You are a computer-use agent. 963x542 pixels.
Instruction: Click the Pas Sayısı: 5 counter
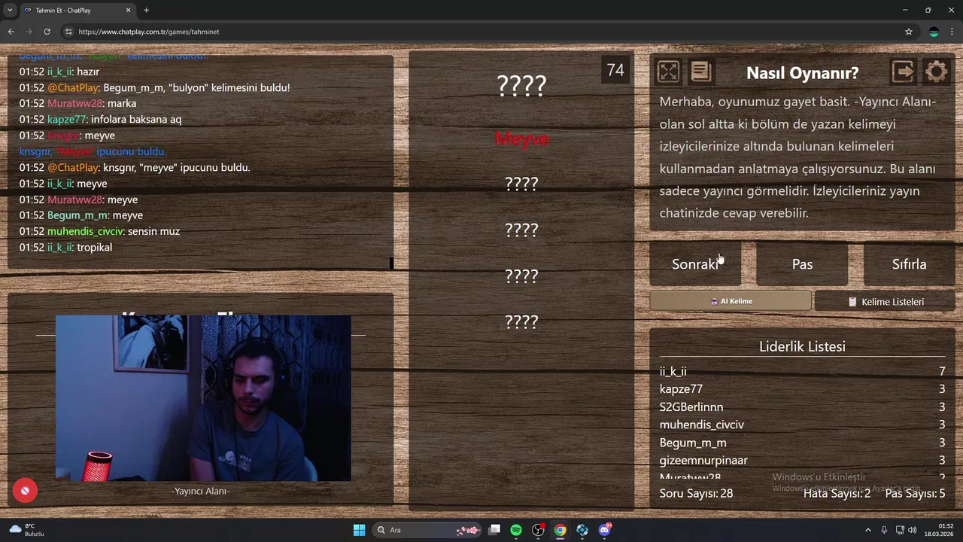pos(915,494)
